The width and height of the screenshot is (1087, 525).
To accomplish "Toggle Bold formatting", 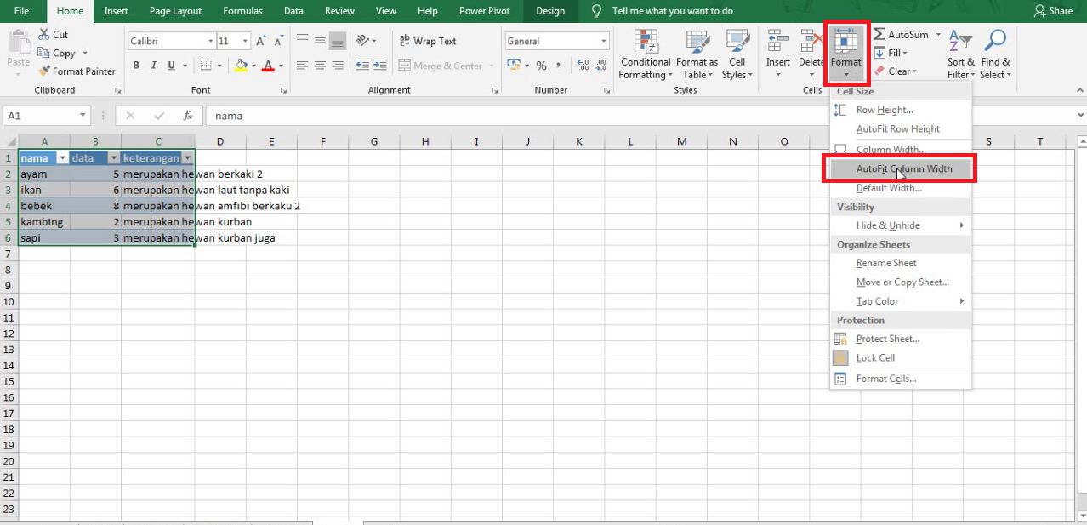I will (x=136, y=66).
